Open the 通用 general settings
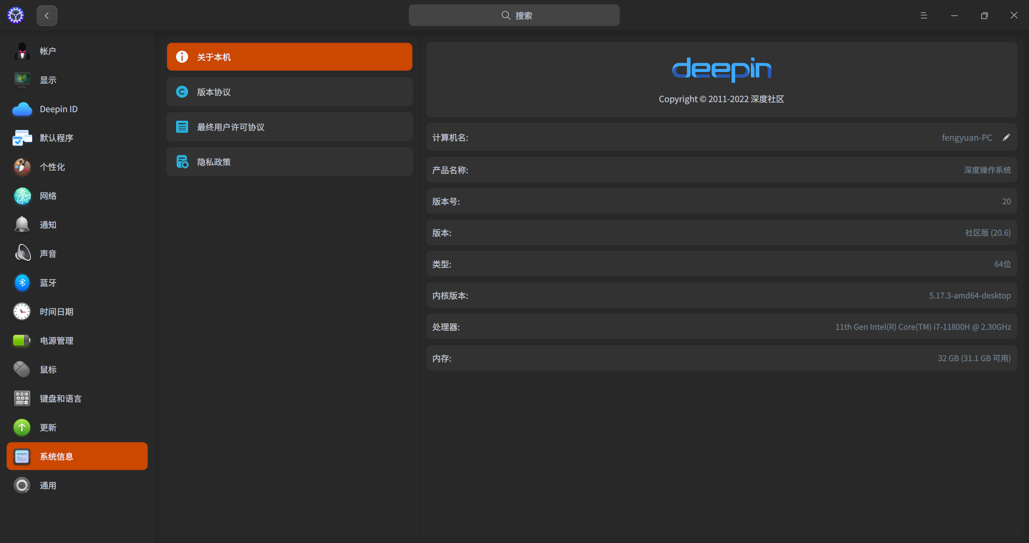 pos(47,485)
